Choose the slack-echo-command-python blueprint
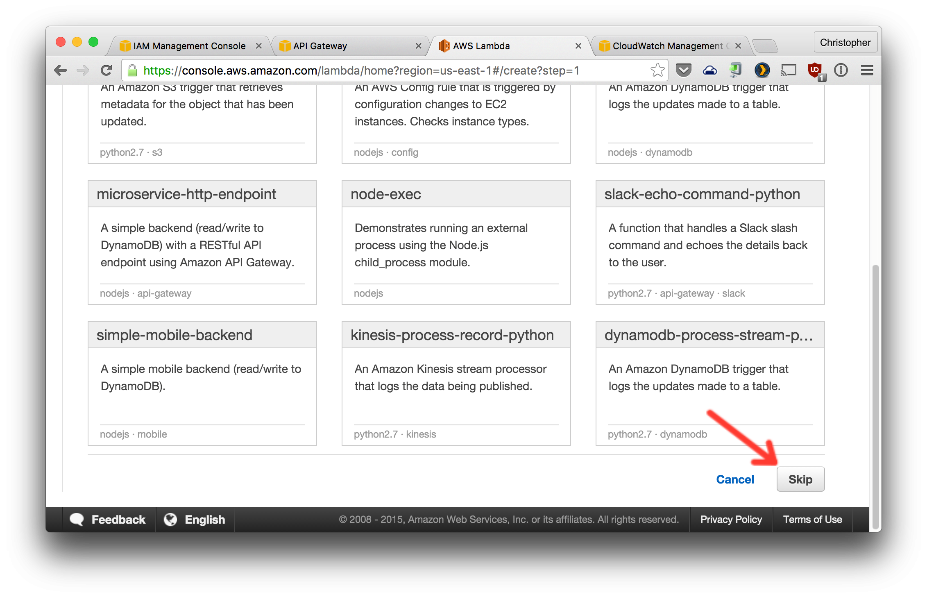Image resolution: width=927 pixels, height=597 pixels. click(710, 242)
